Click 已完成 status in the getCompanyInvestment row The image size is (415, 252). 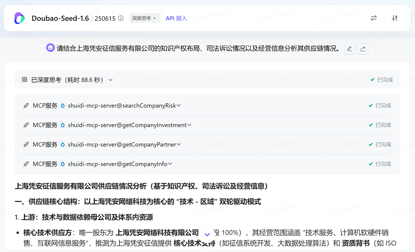click(x=380, y=125)
